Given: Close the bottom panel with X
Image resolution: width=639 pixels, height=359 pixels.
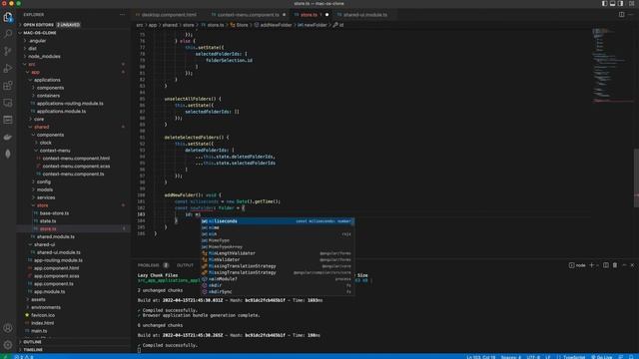Looking at the screenshot, I should [632, 265].
